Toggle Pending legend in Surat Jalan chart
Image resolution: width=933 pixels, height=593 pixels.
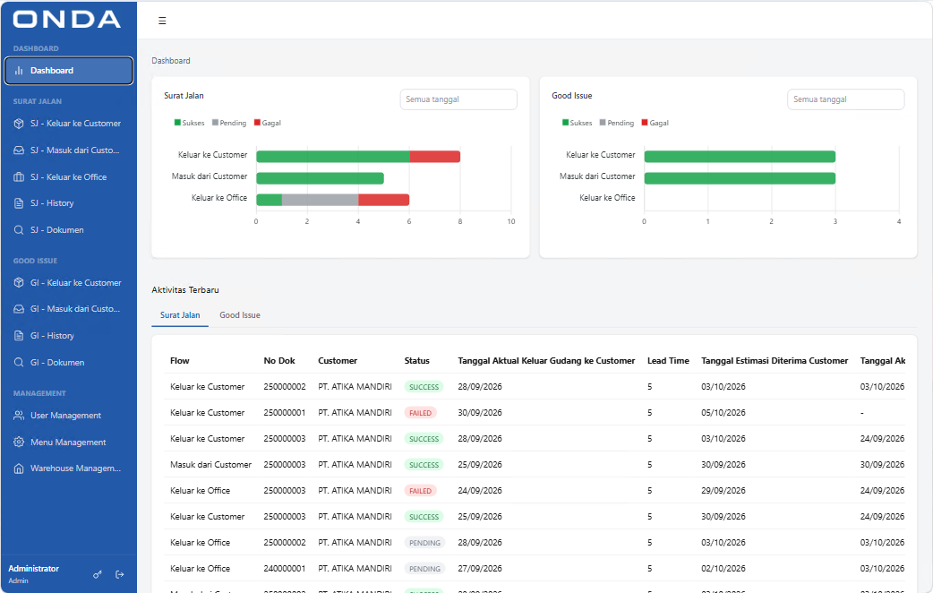(x=229, y=123)
